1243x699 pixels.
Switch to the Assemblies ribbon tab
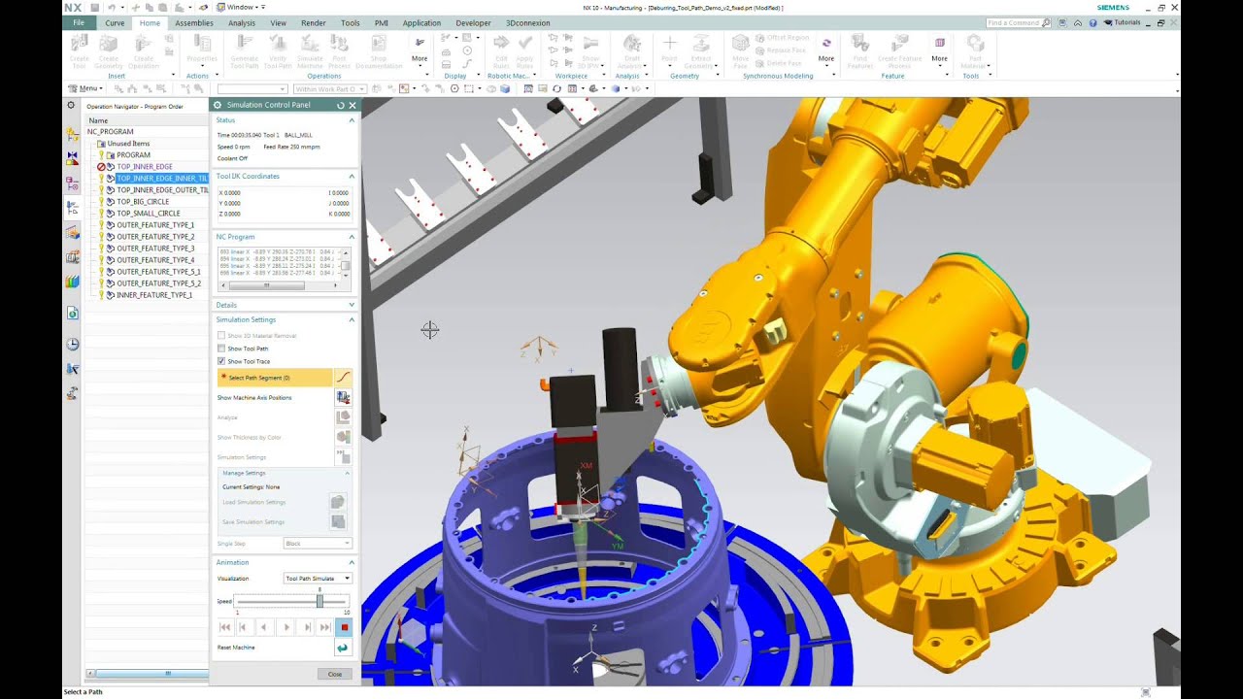pyautogui.click(x=194, y=22)
